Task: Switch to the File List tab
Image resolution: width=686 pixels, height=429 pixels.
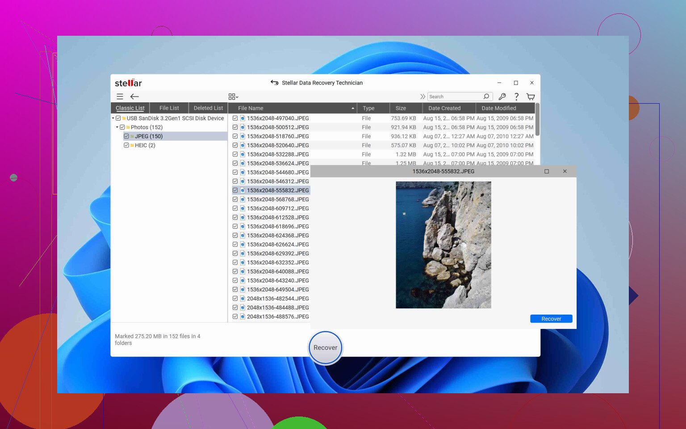Action: point(169,108)
